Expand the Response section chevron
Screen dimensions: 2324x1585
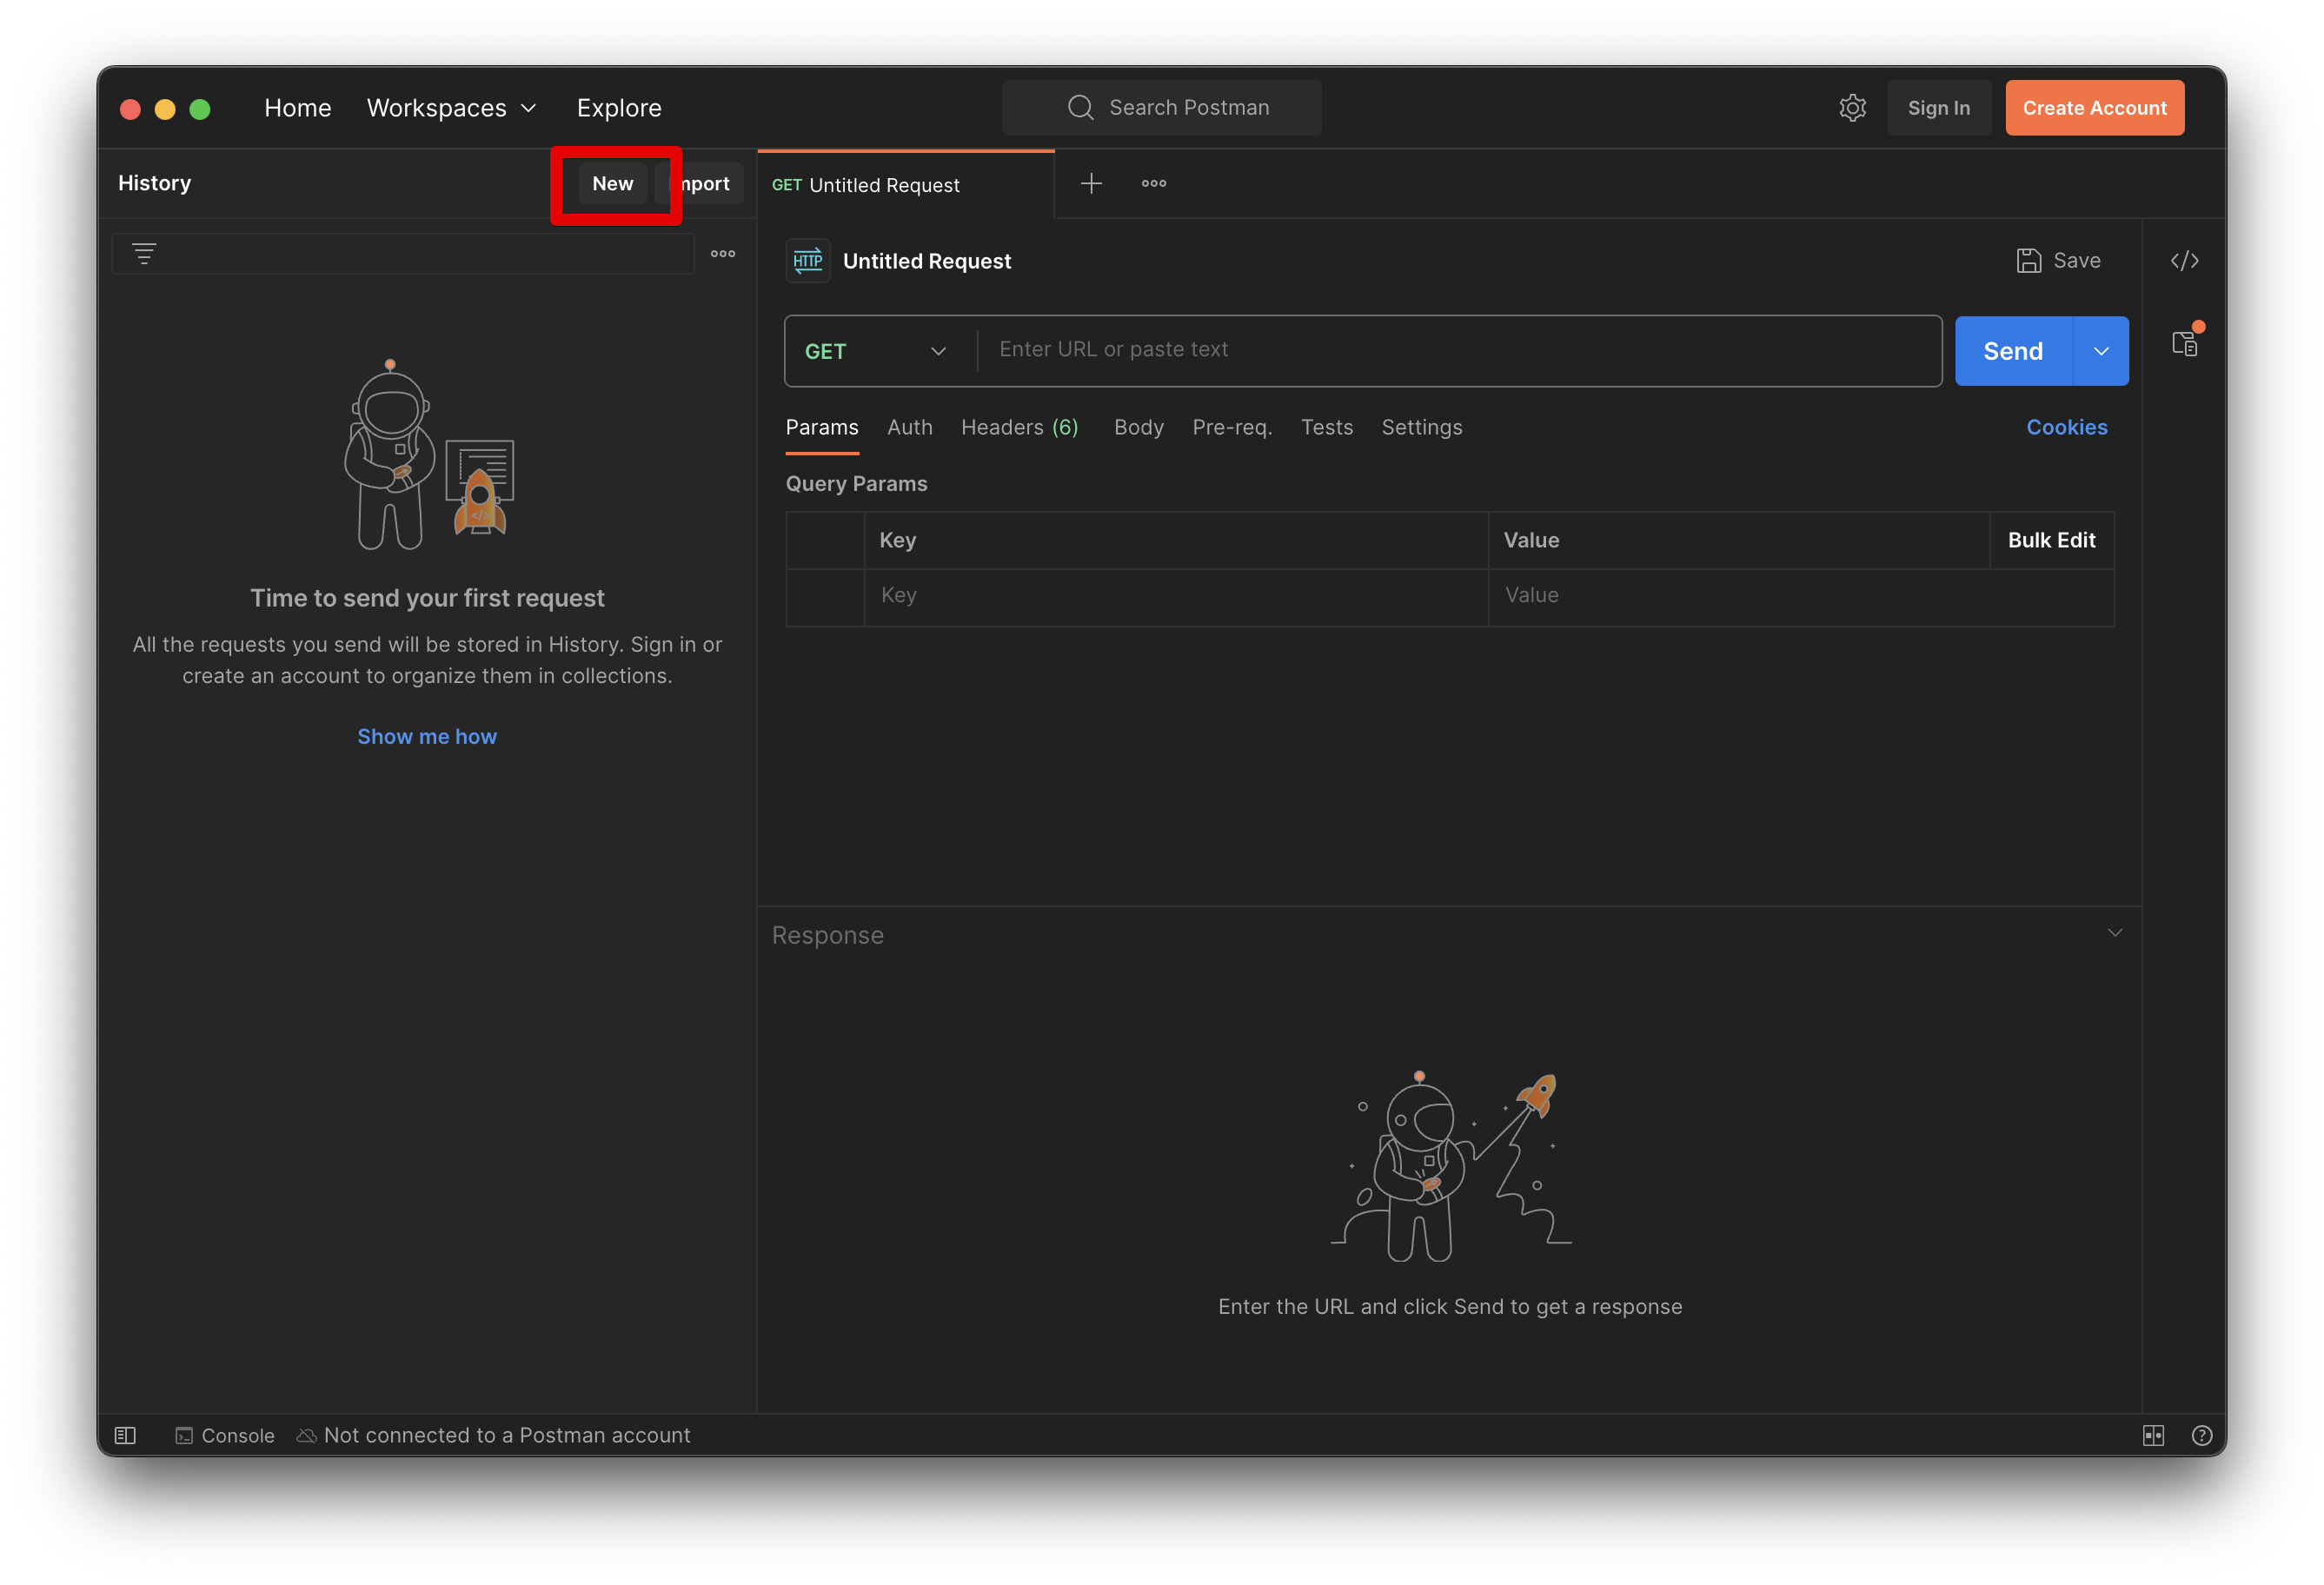[2114, 932]
